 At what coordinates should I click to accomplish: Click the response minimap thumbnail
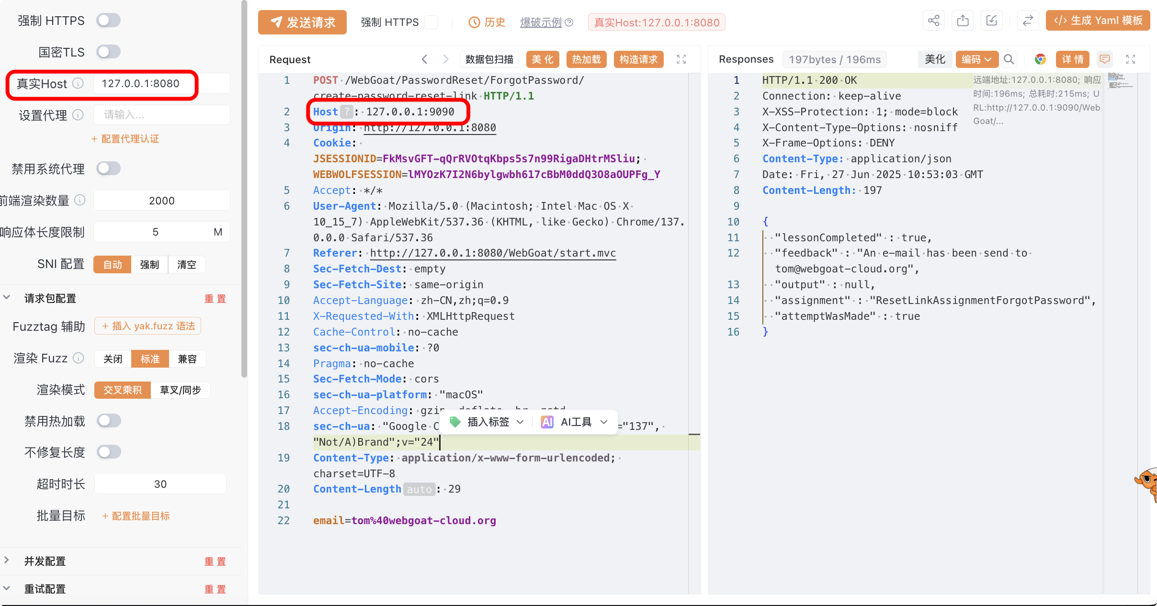point(1121,81)
